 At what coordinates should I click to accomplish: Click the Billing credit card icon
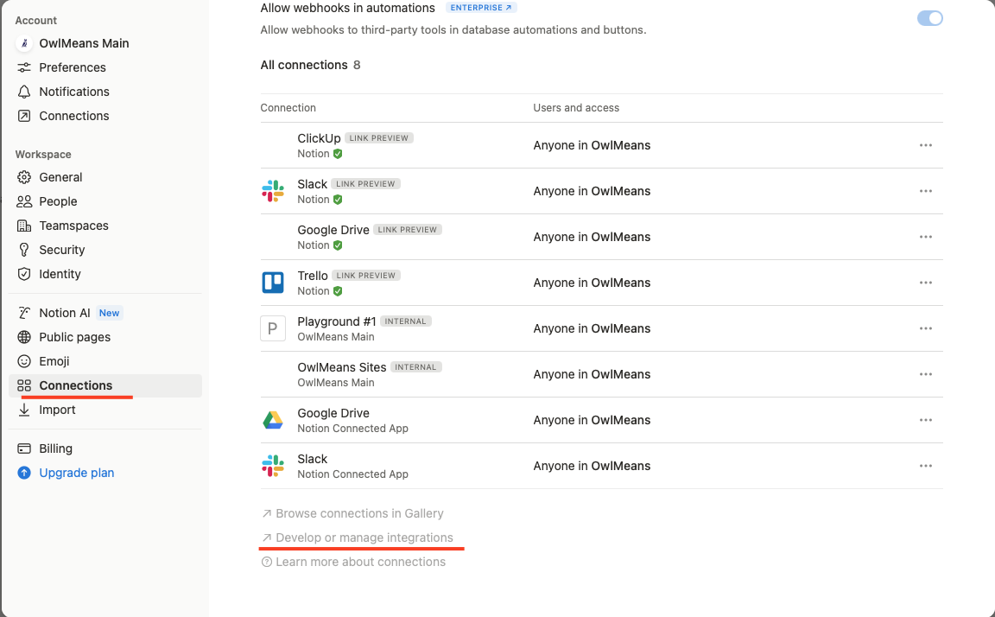pos(24,448)
